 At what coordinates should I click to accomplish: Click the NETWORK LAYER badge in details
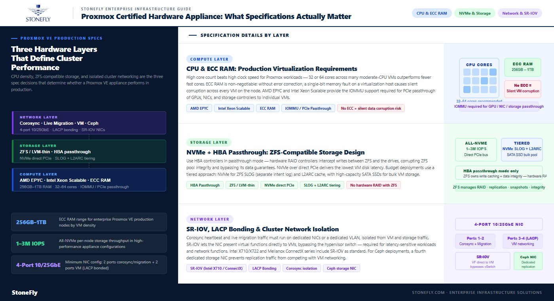(x=210, y=219)
